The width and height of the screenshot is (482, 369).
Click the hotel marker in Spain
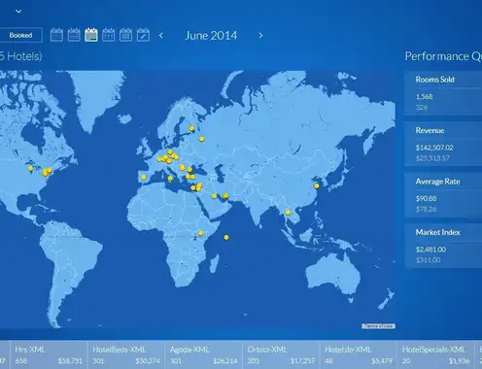pyautogui.click(x=144, y=178)
